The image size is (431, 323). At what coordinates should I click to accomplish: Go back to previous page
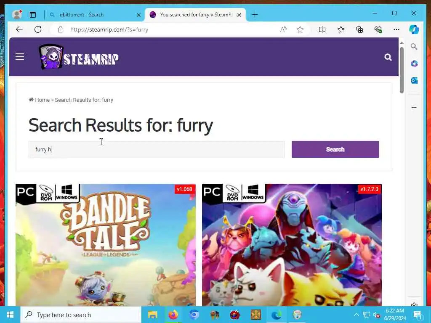pyautogui.click(x=19, y=29)
